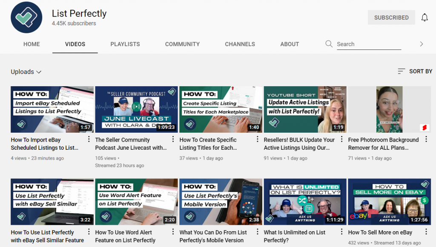Open 'What Is Unlimited on List Perfectly?' title
Viewport: 436px width, 247px height.
pos(295,236)
